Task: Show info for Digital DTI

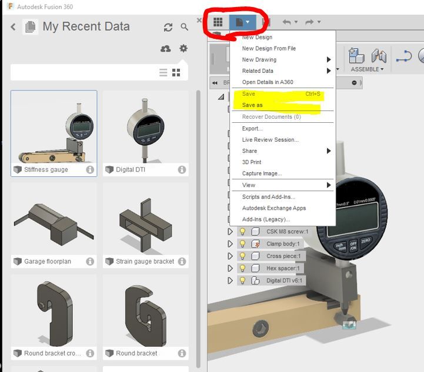Action: click(182, 170)
